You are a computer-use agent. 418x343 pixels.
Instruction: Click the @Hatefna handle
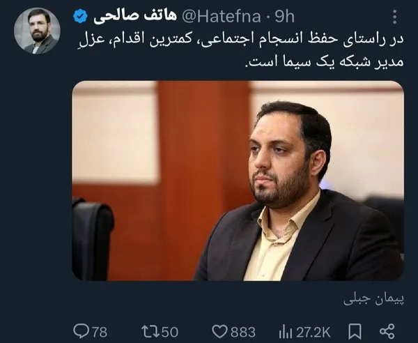coord(222,17)
